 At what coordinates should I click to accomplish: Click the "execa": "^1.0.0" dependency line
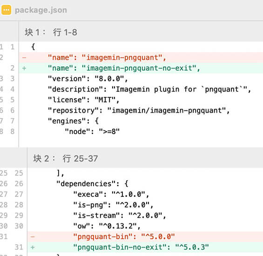coord(111,195)
